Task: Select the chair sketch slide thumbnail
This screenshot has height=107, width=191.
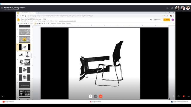Action: (24, 47)
